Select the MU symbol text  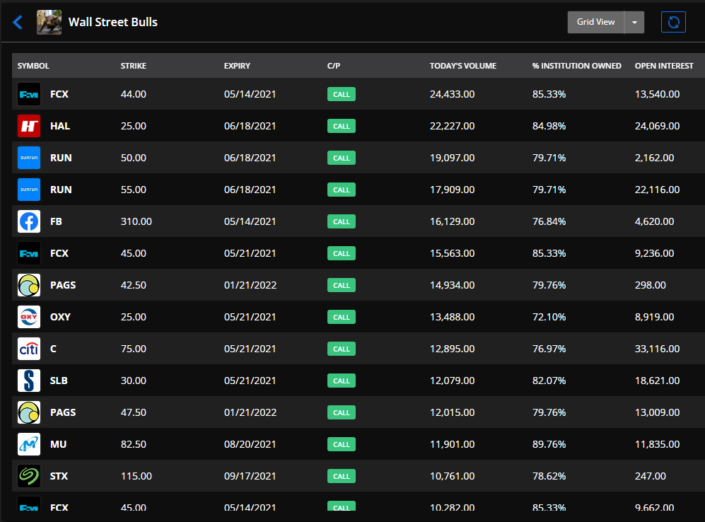pyautogui.click(x=58, y=444)
